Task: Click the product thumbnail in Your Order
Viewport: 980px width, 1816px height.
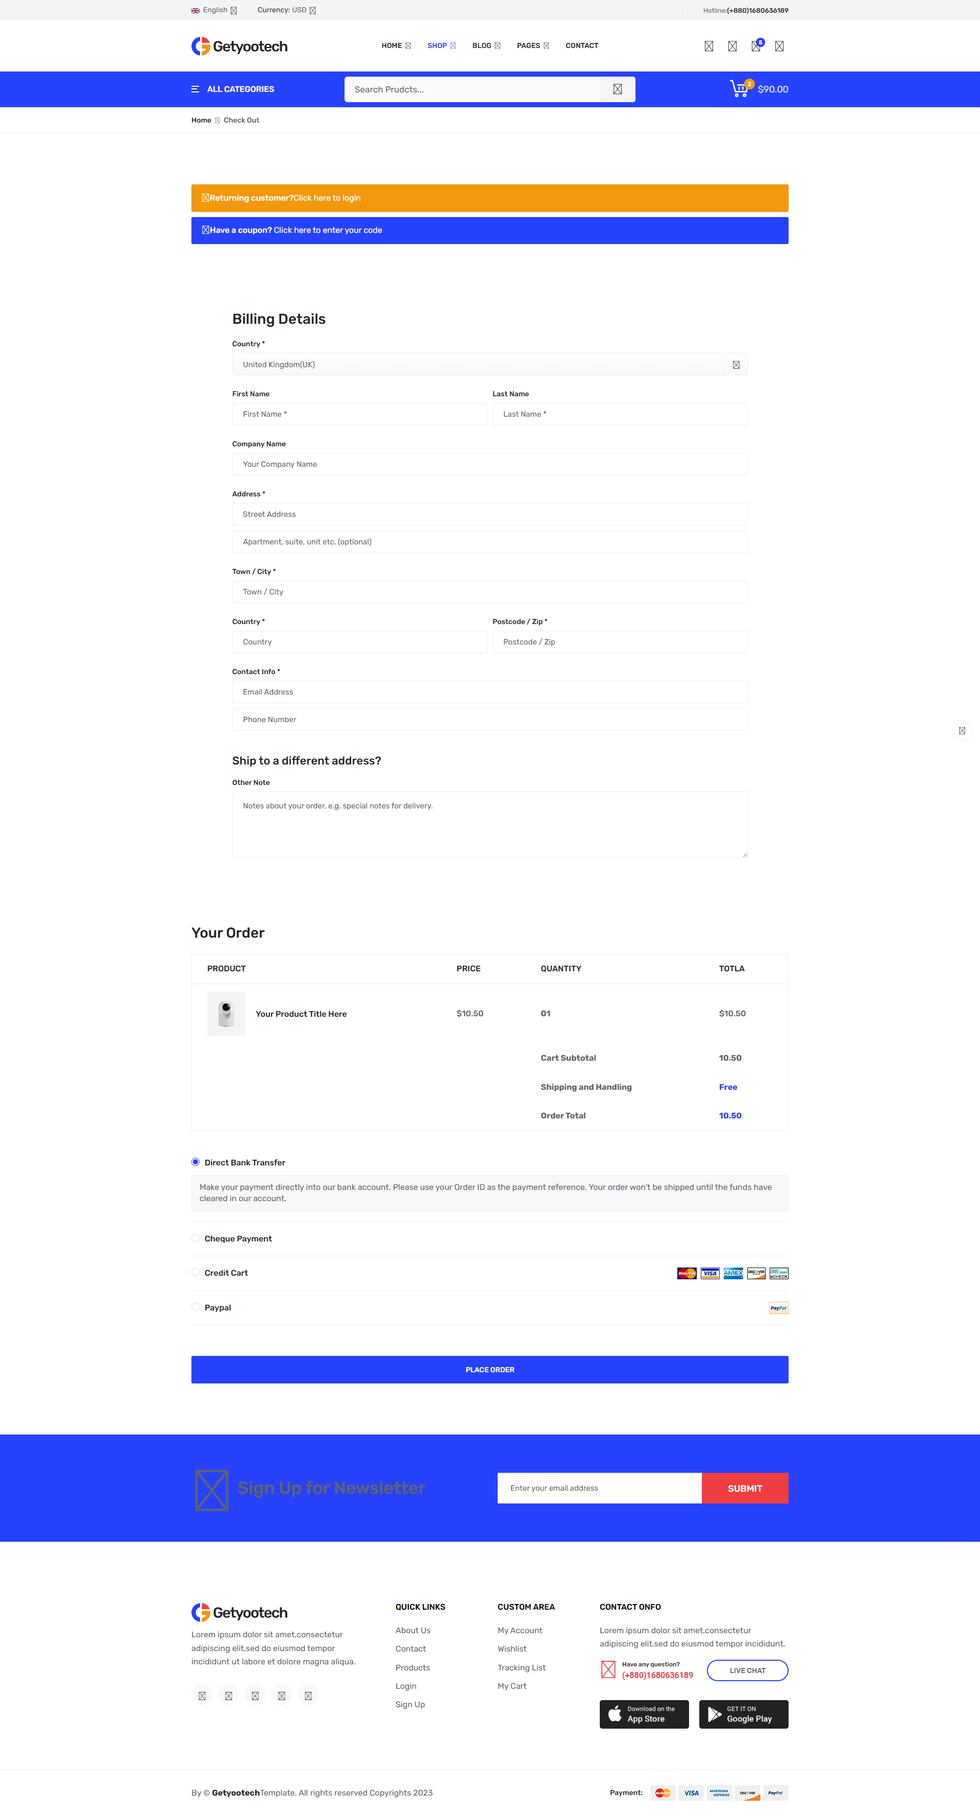Action: (x=226, y=1014)
